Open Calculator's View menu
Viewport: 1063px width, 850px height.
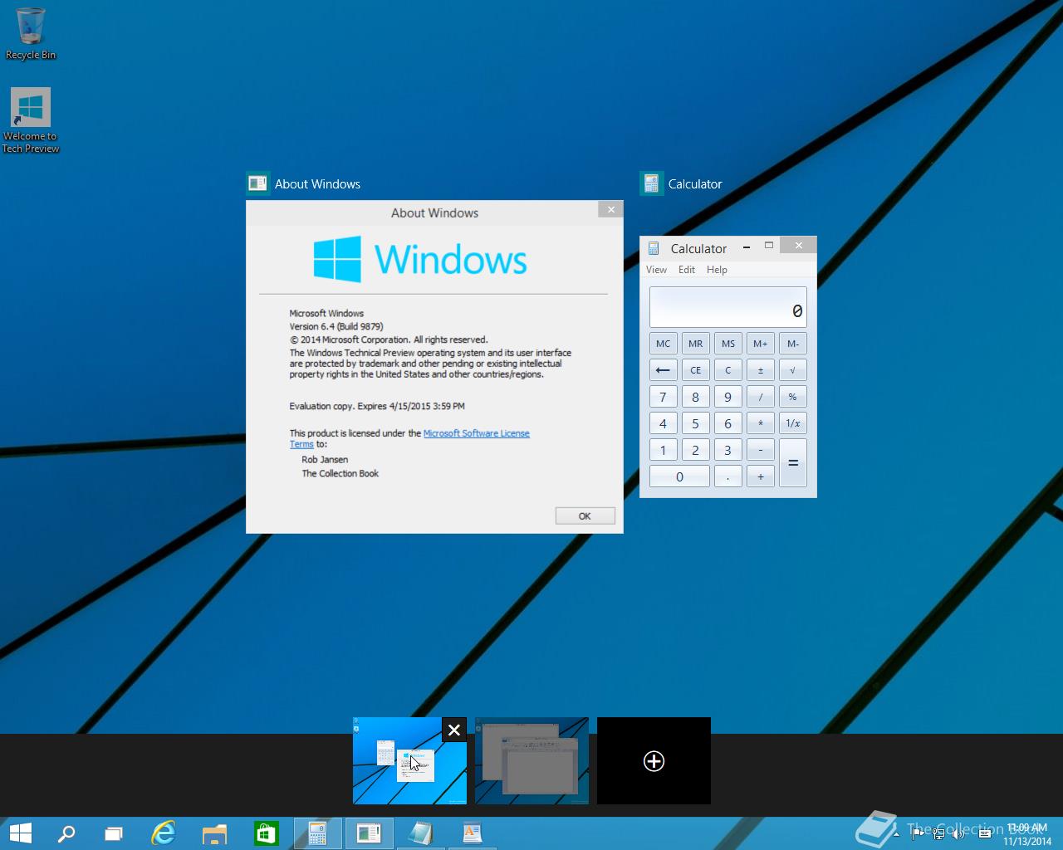click(656, 270)
